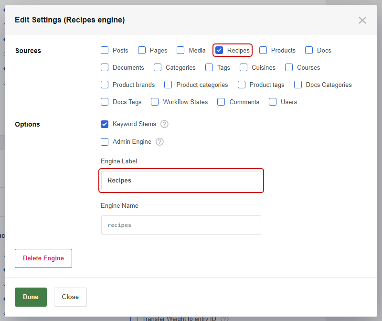382x321 pixels.
Task: Enable the Tags source checkbox
Action: tap(209, 67)
